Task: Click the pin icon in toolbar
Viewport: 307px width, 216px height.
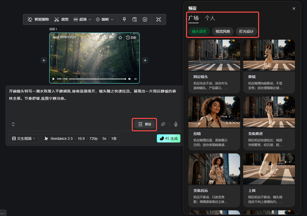Action: (124, 19)
